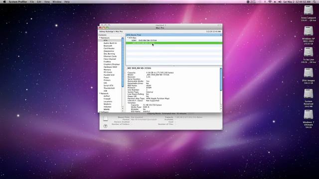Click the sidebar vertical scrollbar thumb
Viewport: 319px width, 179px height.
point(123,62)
